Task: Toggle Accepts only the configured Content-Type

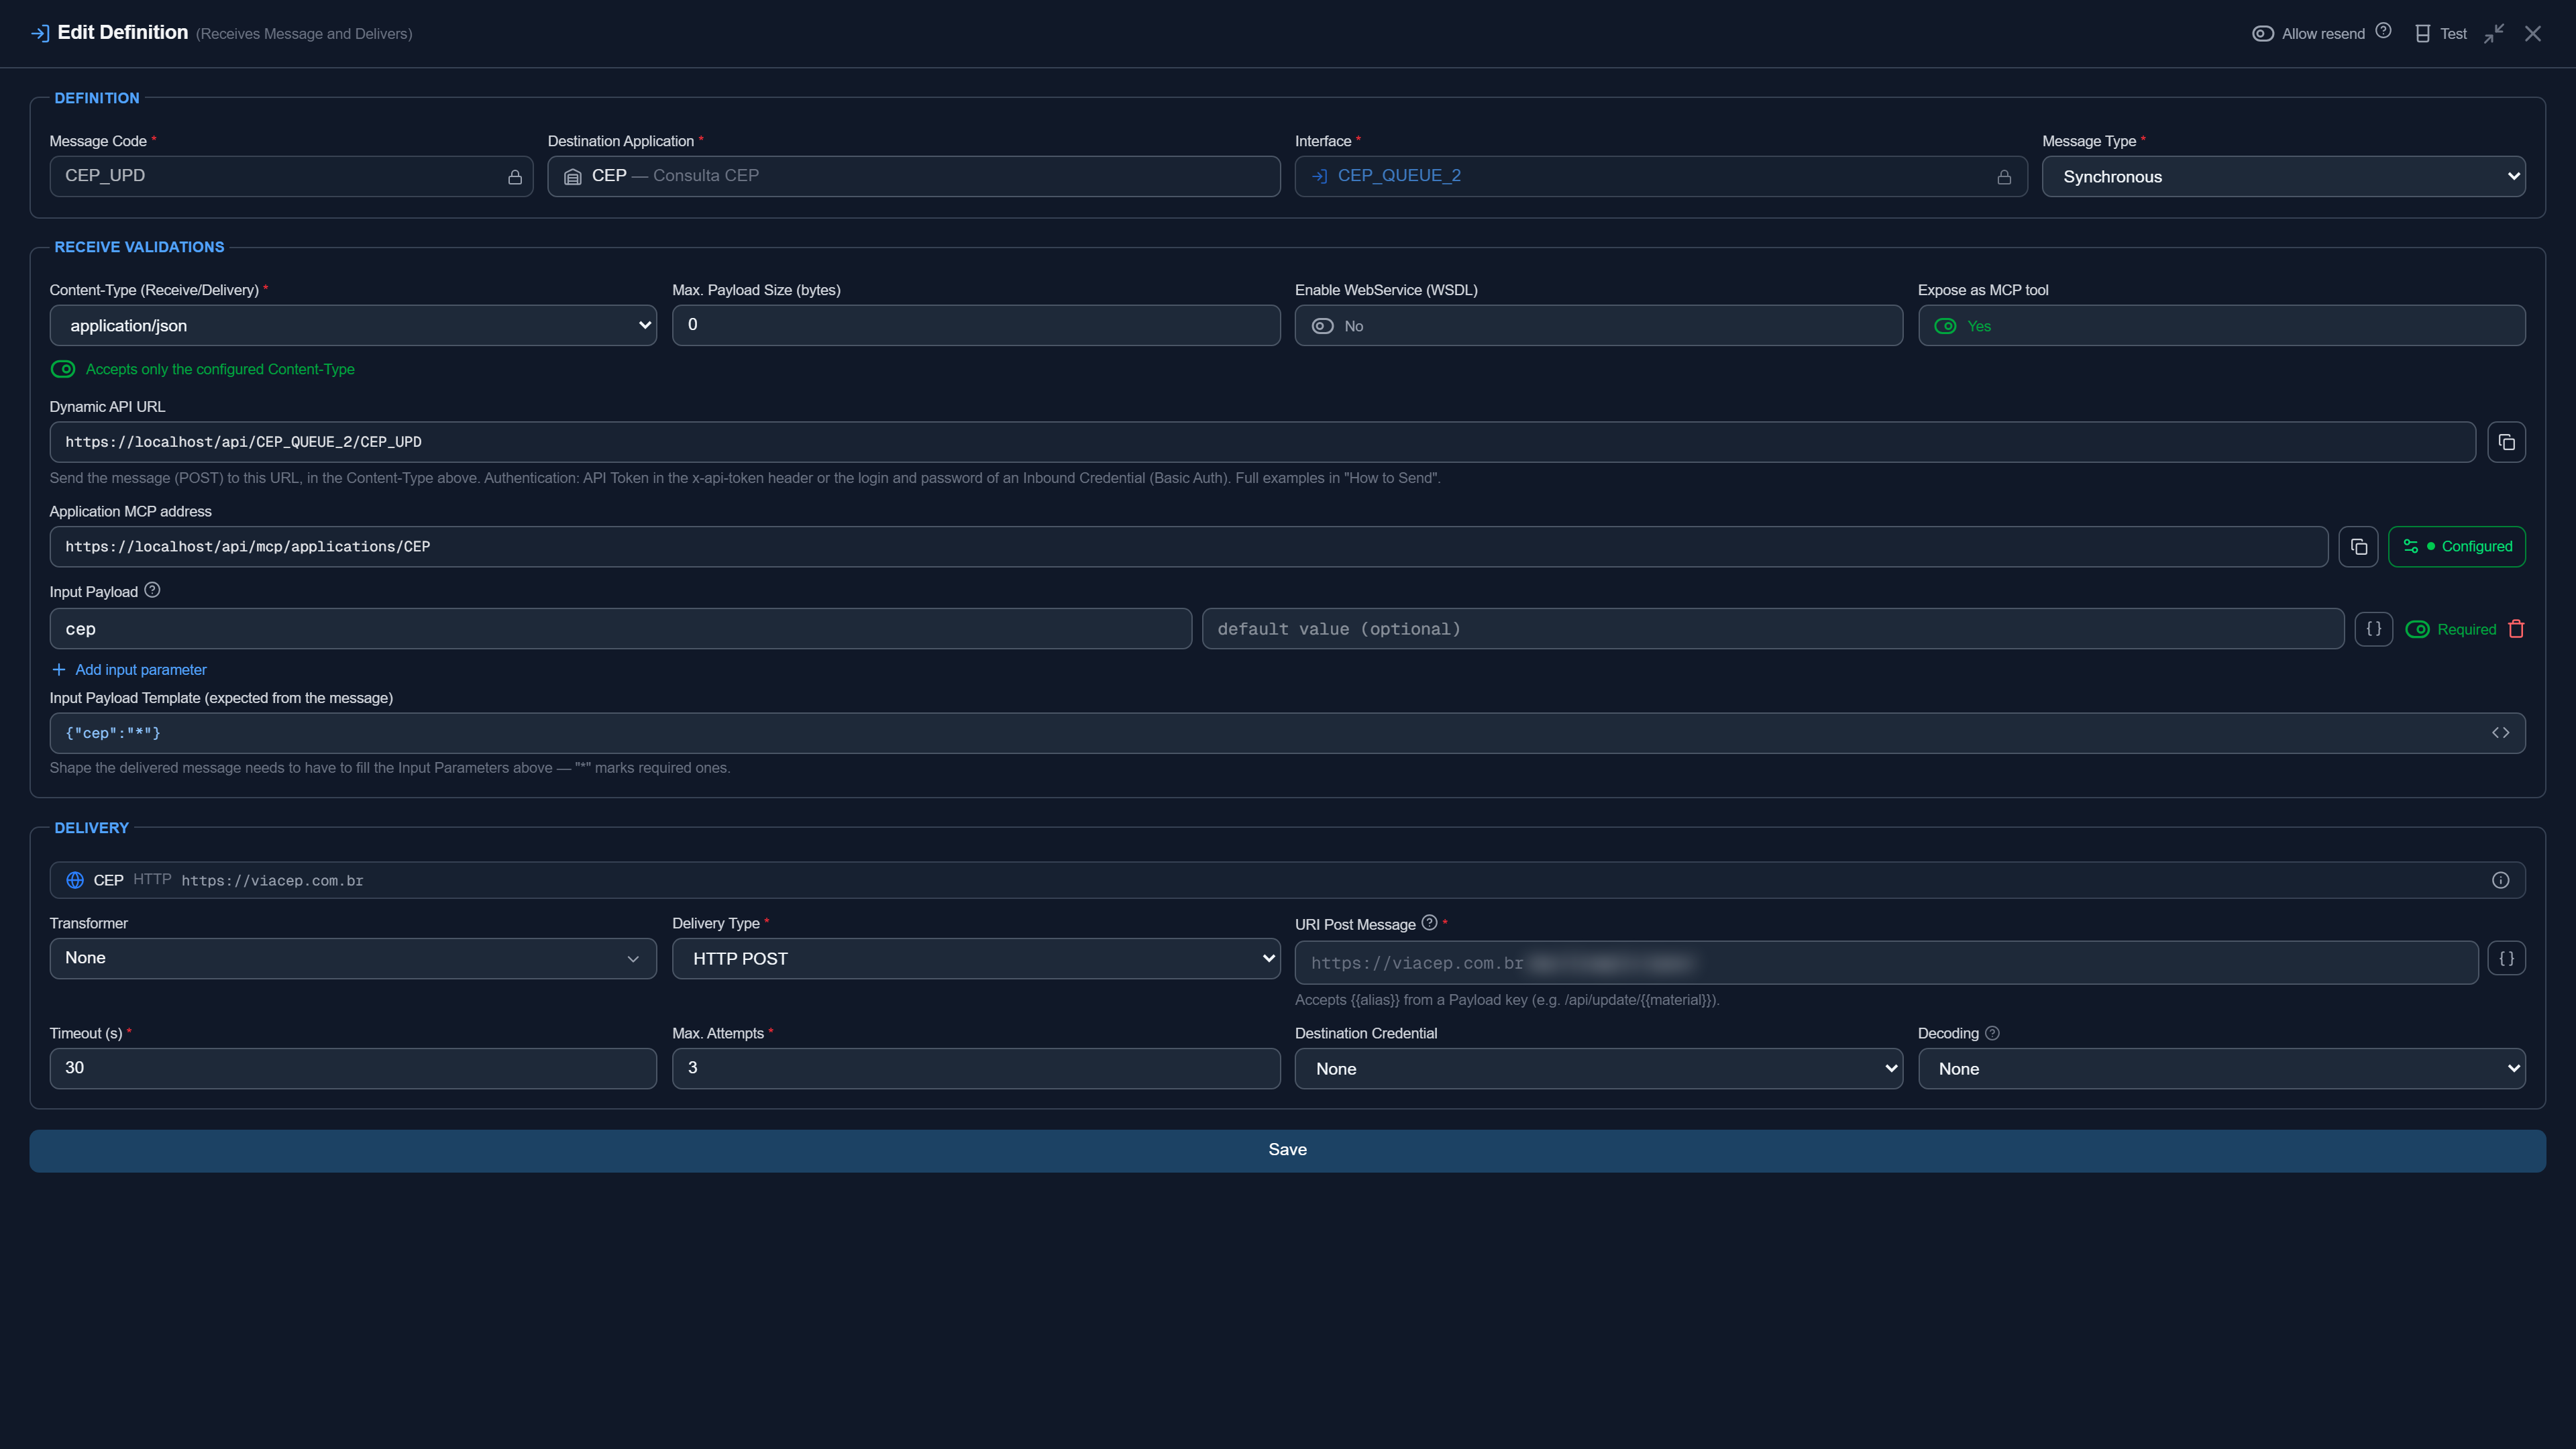Action: [63, 369]
